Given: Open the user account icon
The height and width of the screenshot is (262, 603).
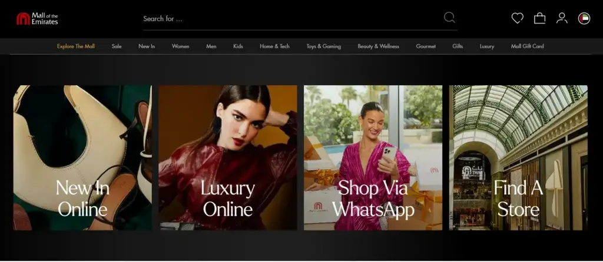Looking at the screenshot, I should pyautogui.click(x=562, y=18).
